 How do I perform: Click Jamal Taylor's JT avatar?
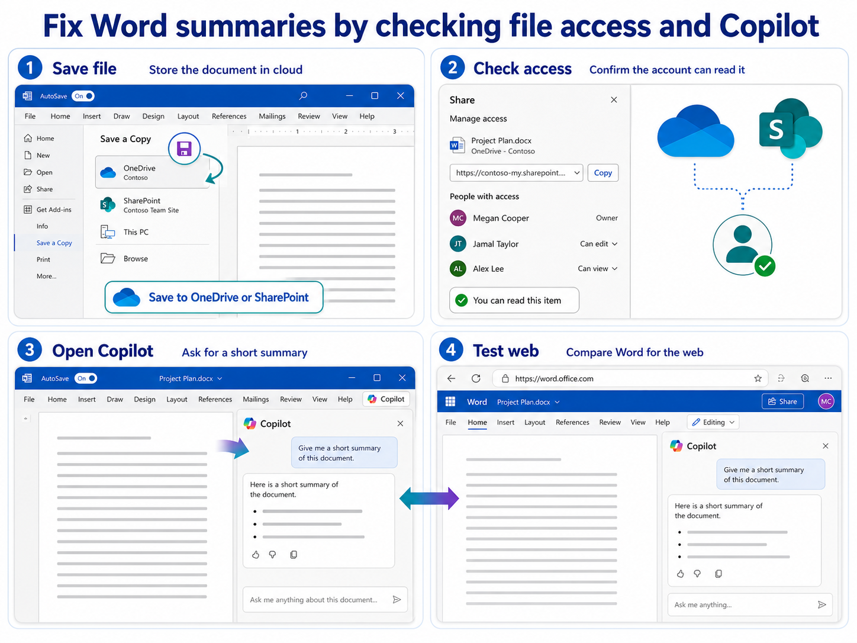click(x=458, y=243)
